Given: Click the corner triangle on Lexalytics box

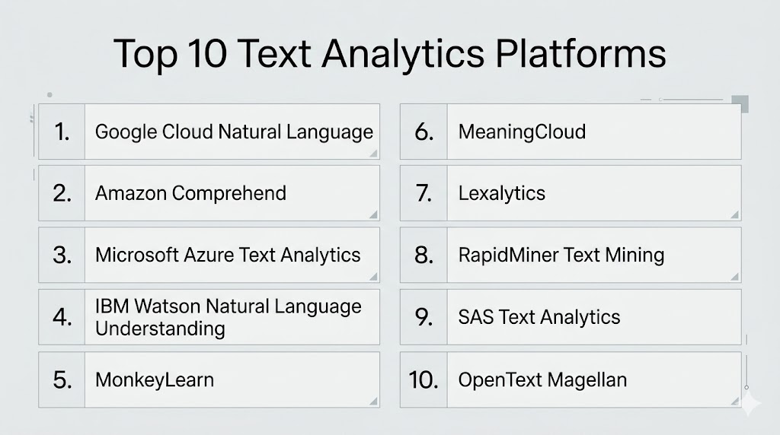Looking at the screenshot, I should pyautogui.click(x=735, y=214).
